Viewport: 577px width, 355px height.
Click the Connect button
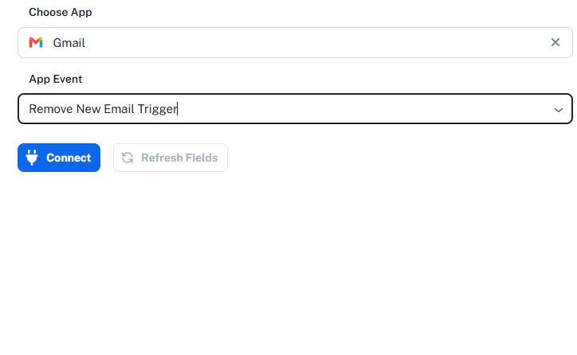pos(59,158)
